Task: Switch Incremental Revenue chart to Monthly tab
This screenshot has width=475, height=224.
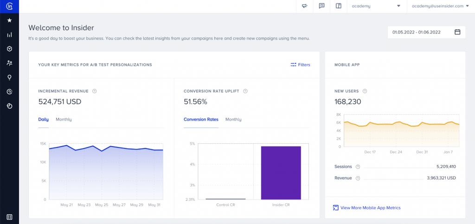Action: pyautogui.click(x=64, y=120)
